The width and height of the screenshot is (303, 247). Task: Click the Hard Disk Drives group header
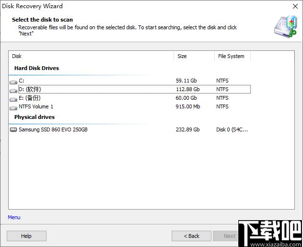click(37, 68)
